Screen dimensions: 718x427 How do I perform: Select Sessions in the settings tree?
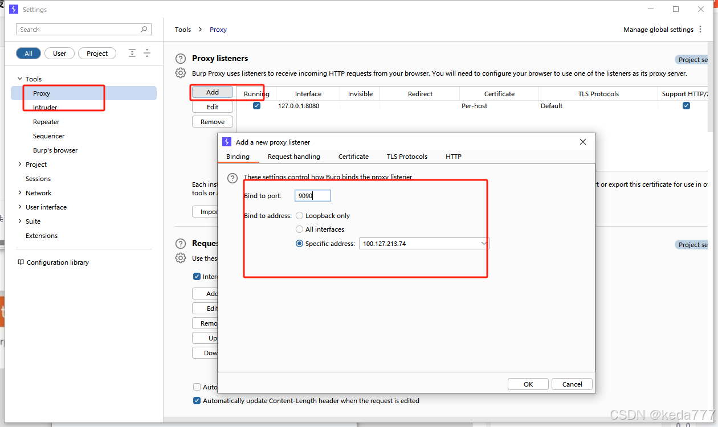coord(38,179)
